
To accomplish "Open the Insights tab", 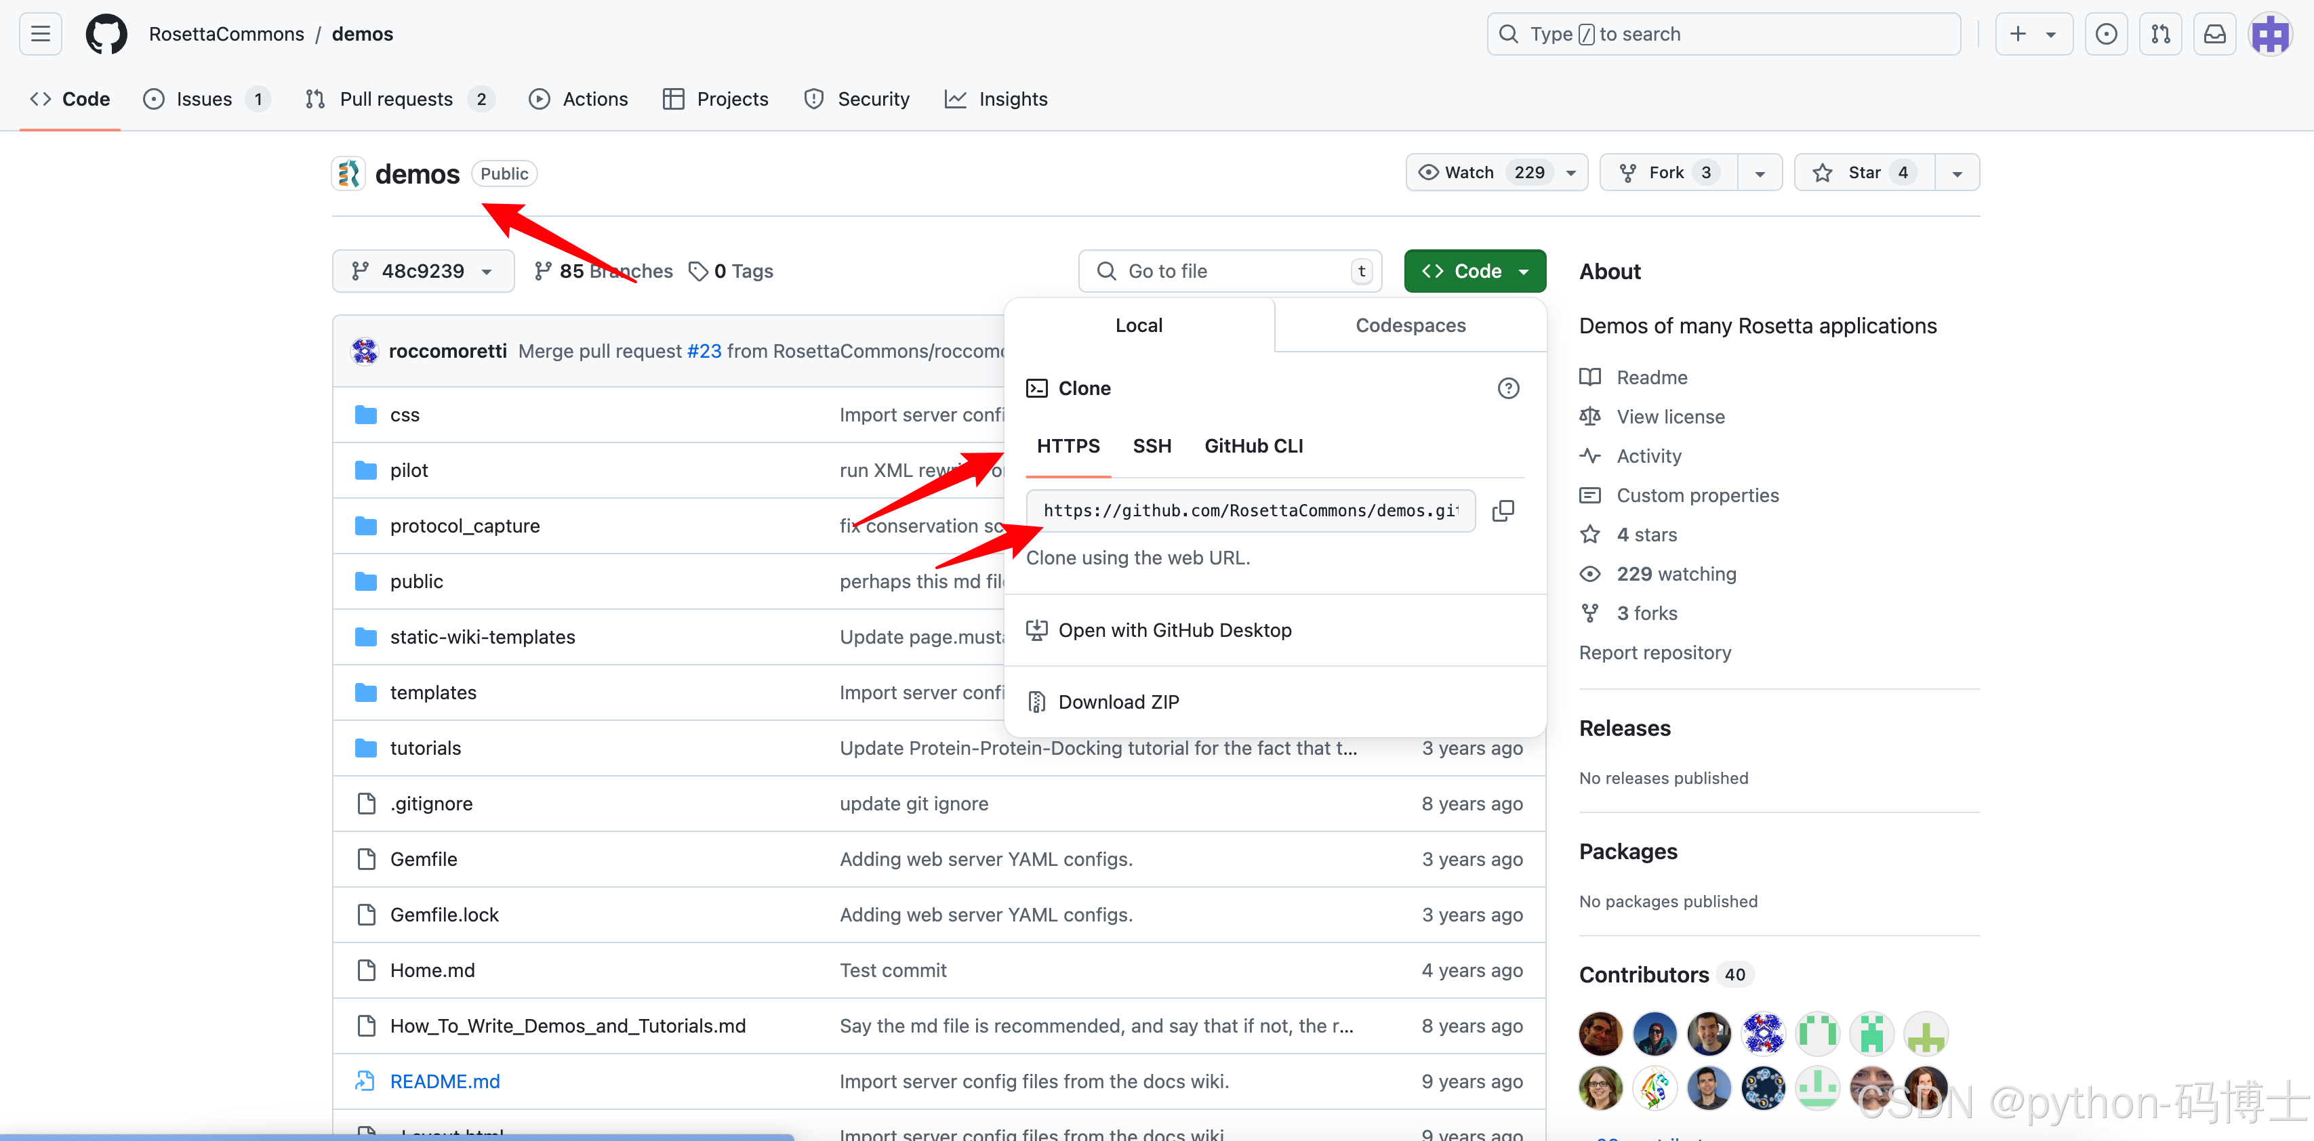I will [x=996, y=99].
